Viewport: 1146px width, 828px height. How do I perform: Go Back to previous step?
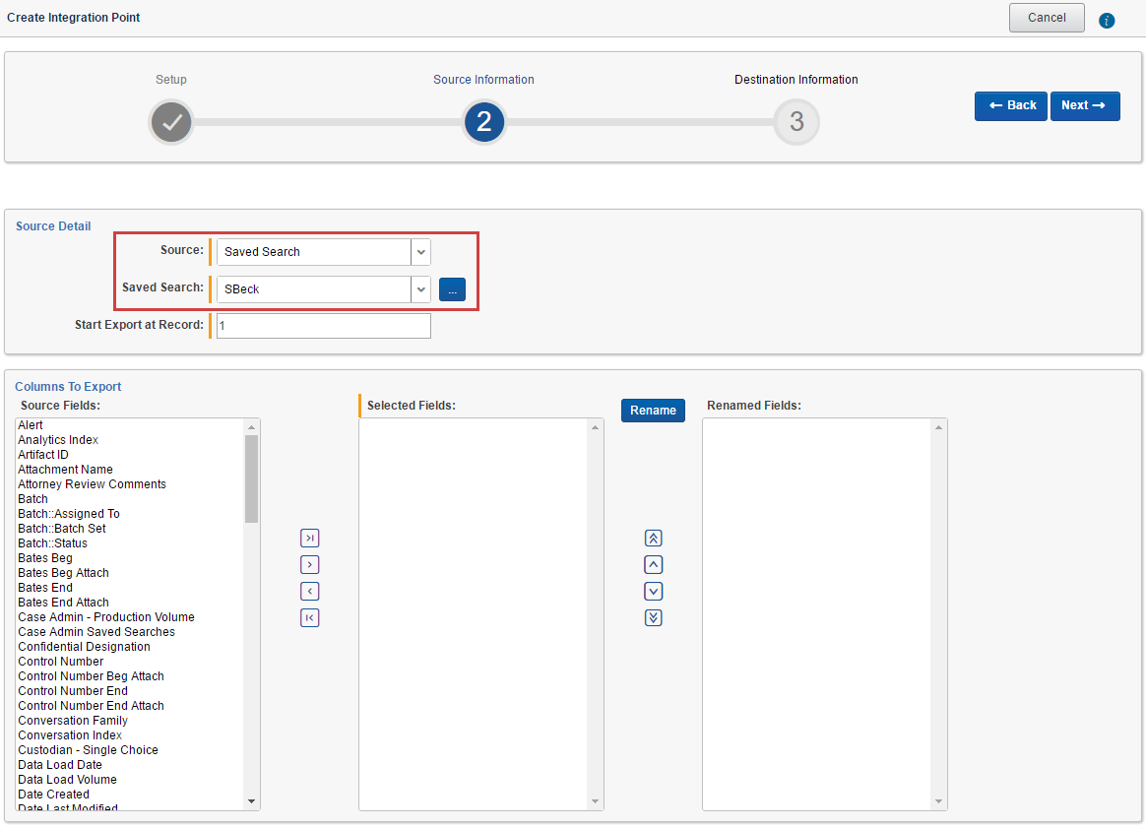1011,106
